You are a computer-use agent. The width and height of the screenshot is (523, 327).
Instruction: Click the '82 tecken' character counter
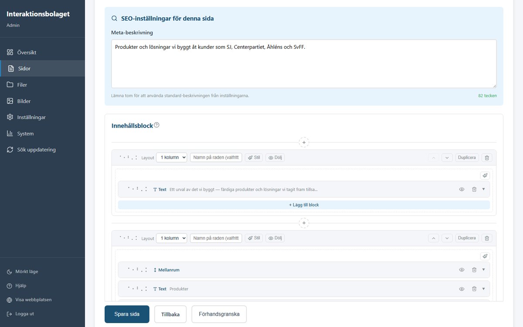pyautogui.click(x=487, y=95)
